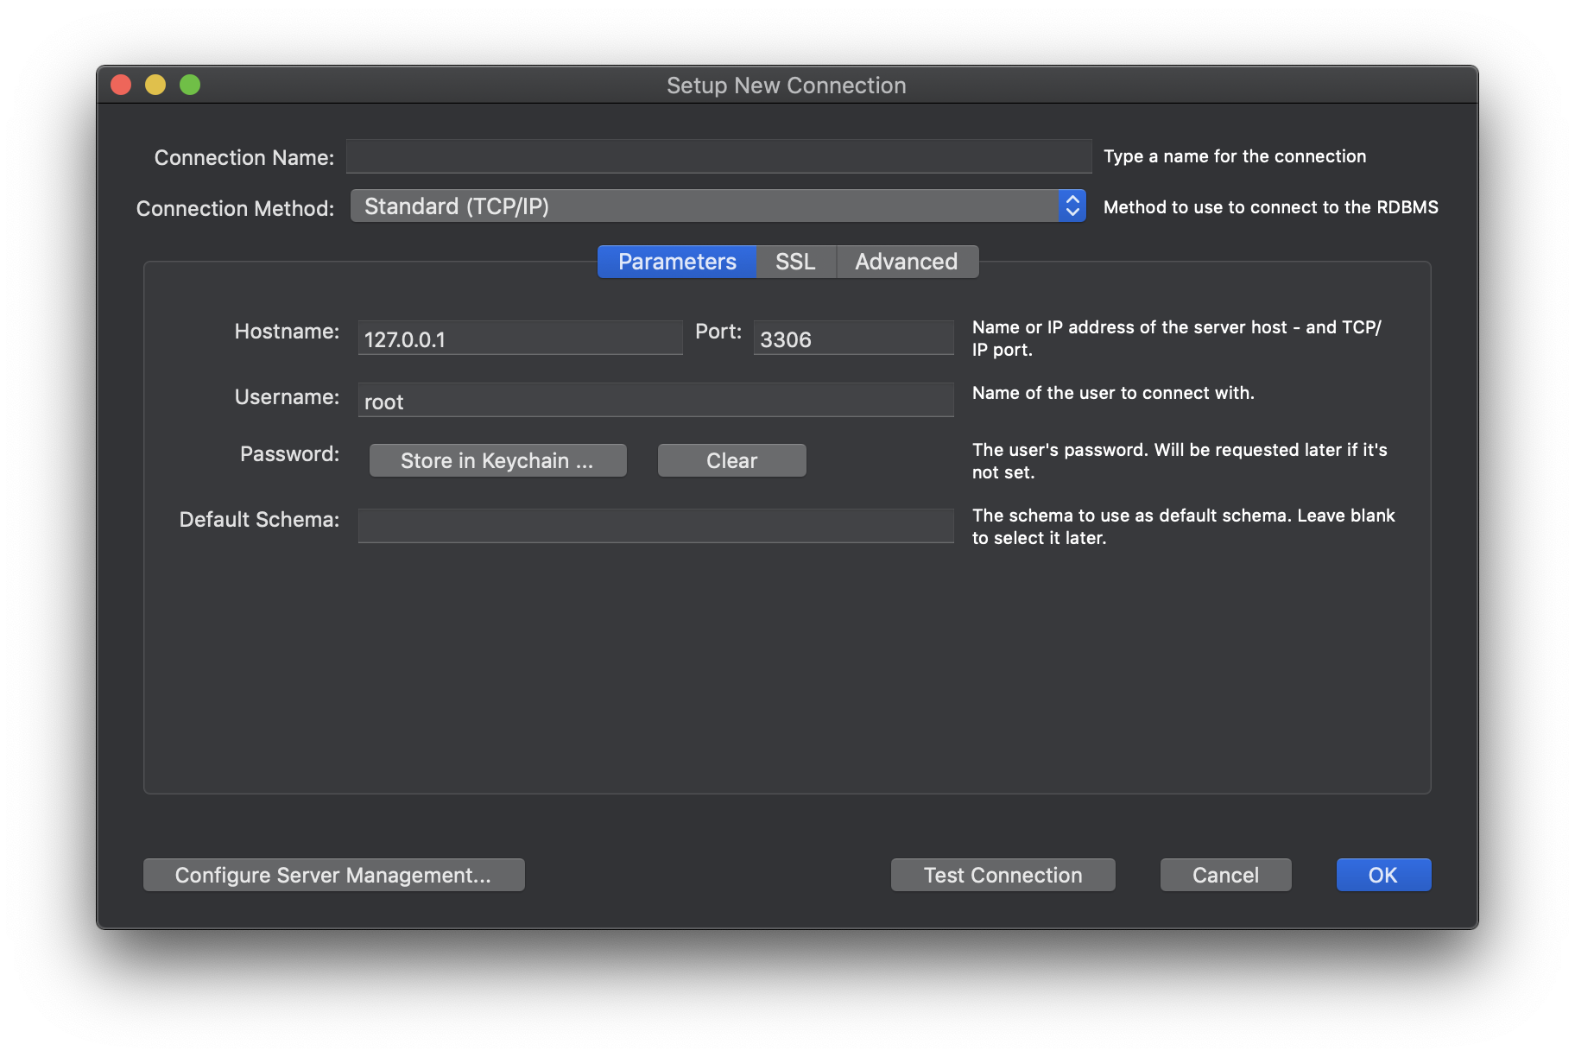Focus the Connection Name text field

point(718,157)
